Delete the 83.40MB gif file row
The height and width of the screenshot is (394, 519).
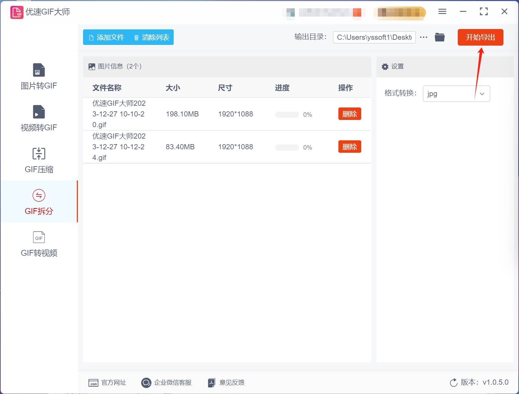(349, 147)
